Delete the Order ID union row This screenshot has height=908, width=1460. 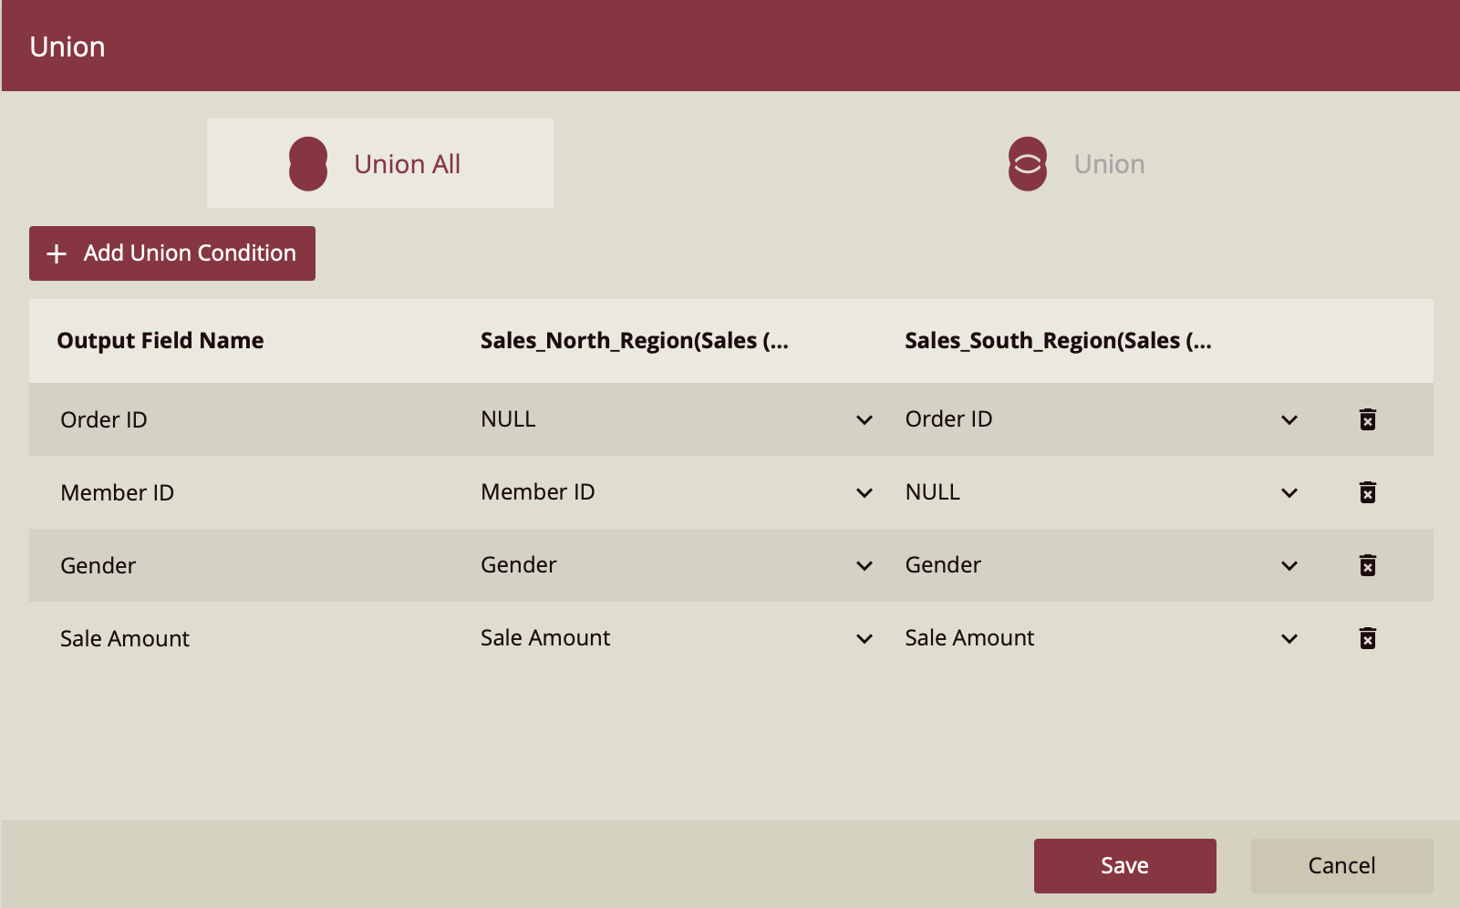(x=1367, y=419)
